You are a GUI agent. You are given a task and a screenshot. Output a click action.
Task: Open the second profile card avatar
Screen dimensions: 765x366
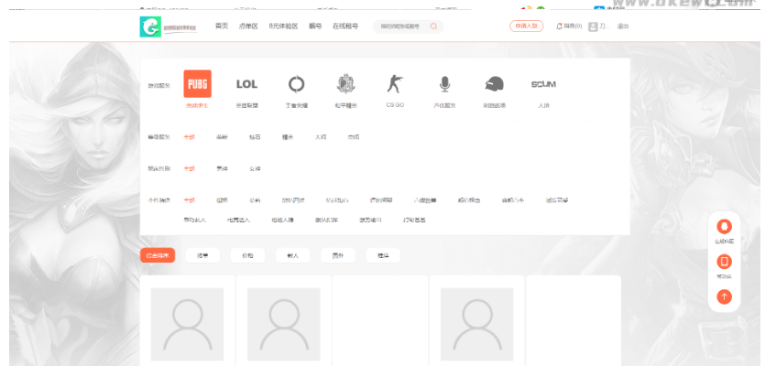click(284, 324)
